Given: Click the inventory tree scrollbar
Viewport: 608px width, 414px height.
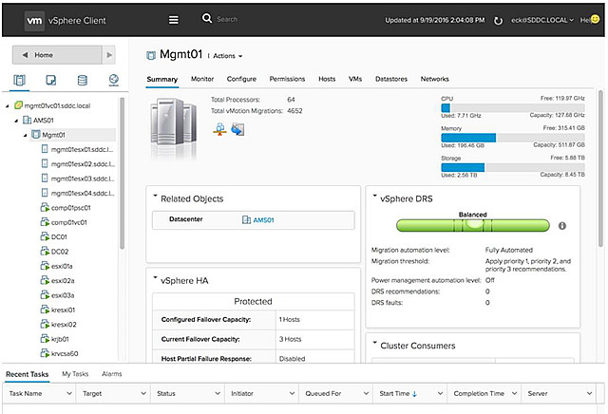Looking at the screenshot, I should pyautogui.click(x=123, y=173).
